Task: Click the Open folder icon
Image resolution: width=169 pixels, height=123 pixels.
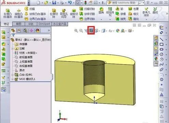Action: pyautogui.click(x=46, y=3)
